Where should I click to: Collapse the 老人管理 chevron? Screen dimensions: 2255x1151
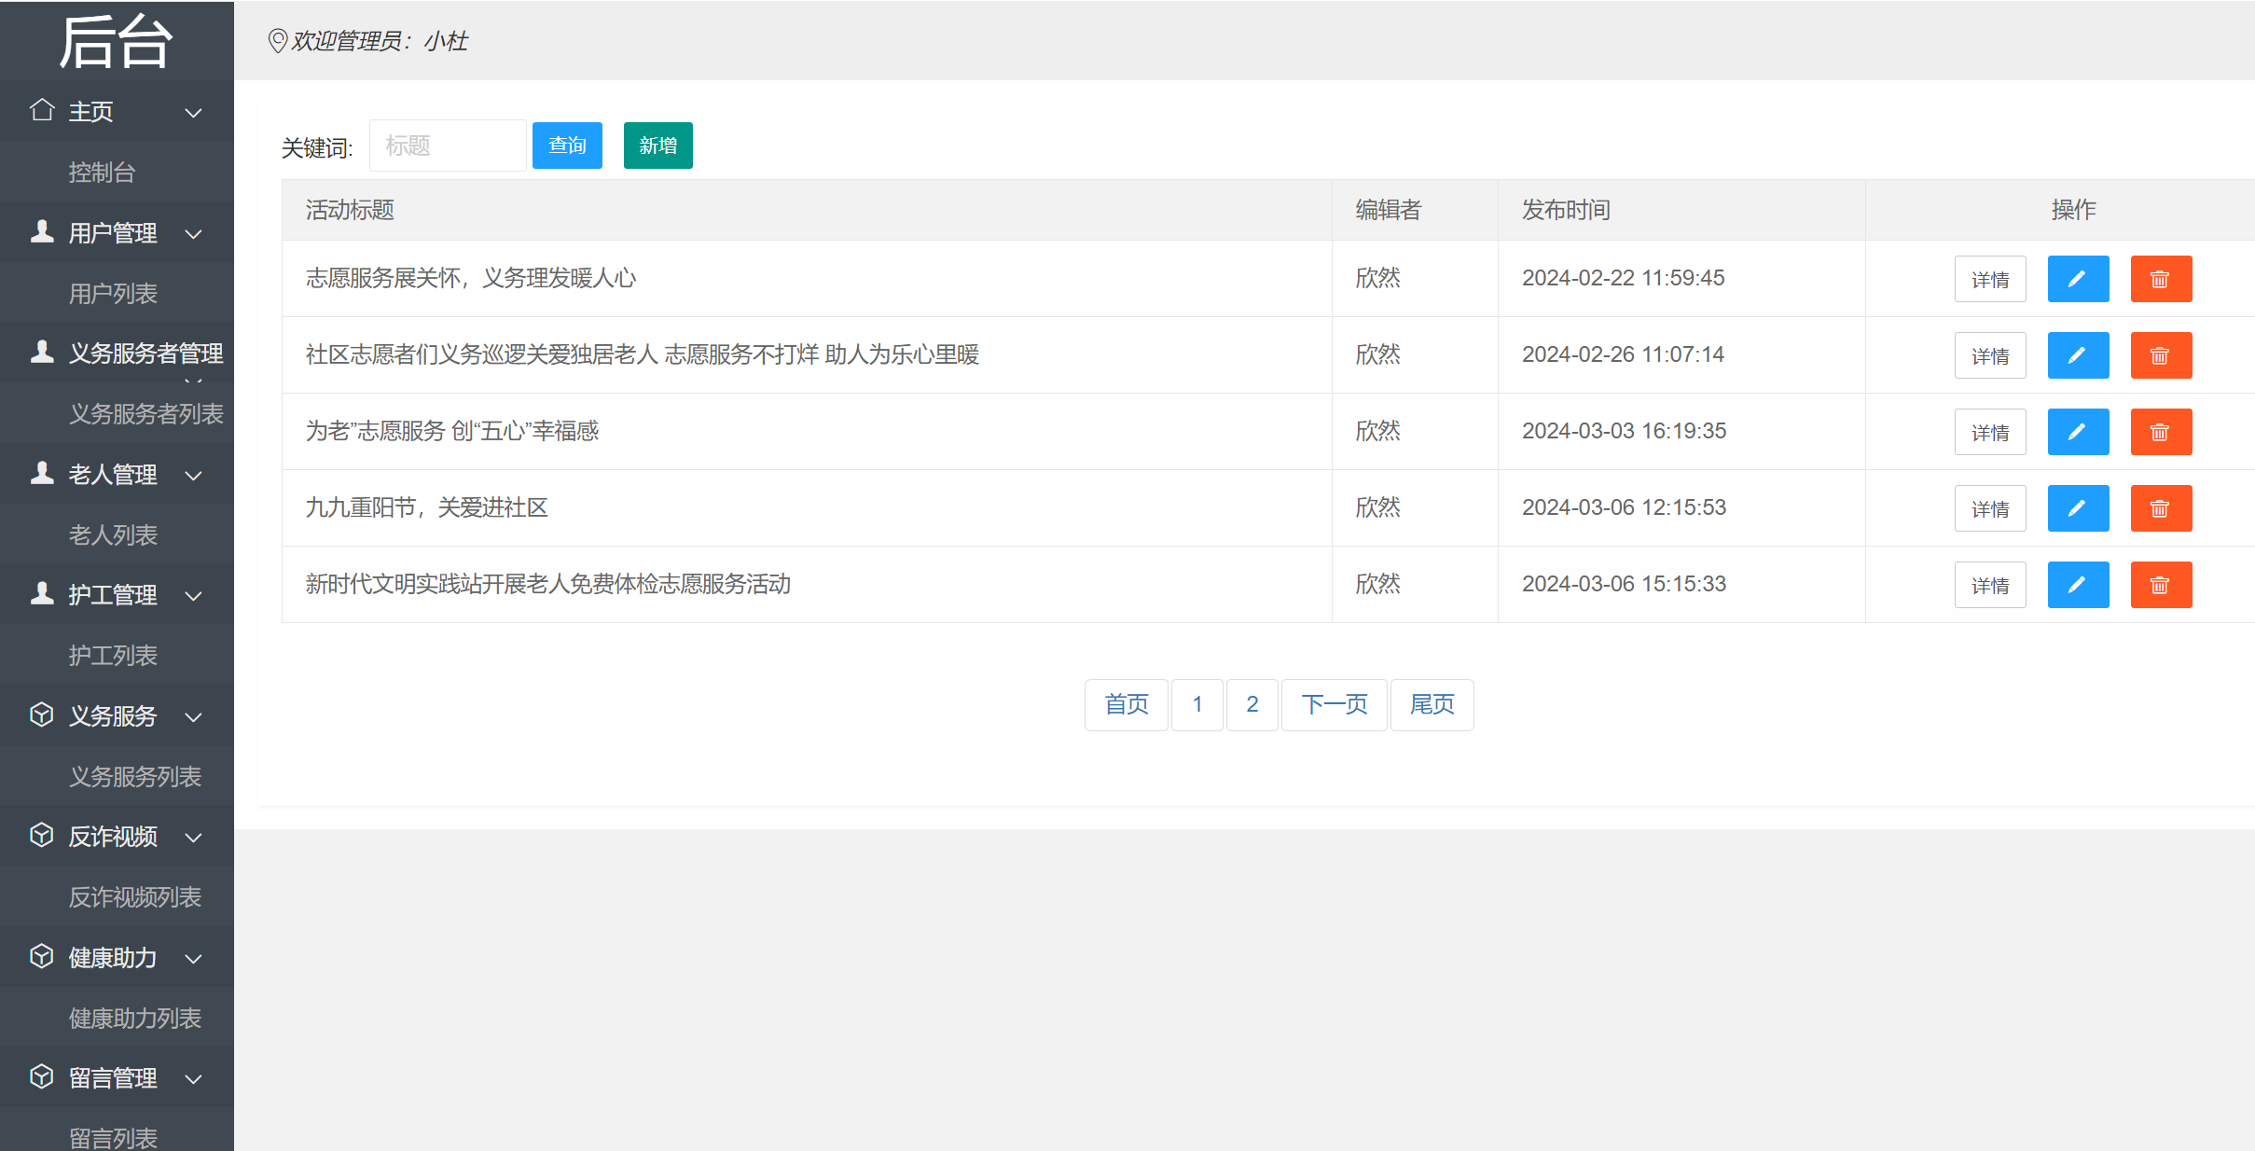point(193,476)
